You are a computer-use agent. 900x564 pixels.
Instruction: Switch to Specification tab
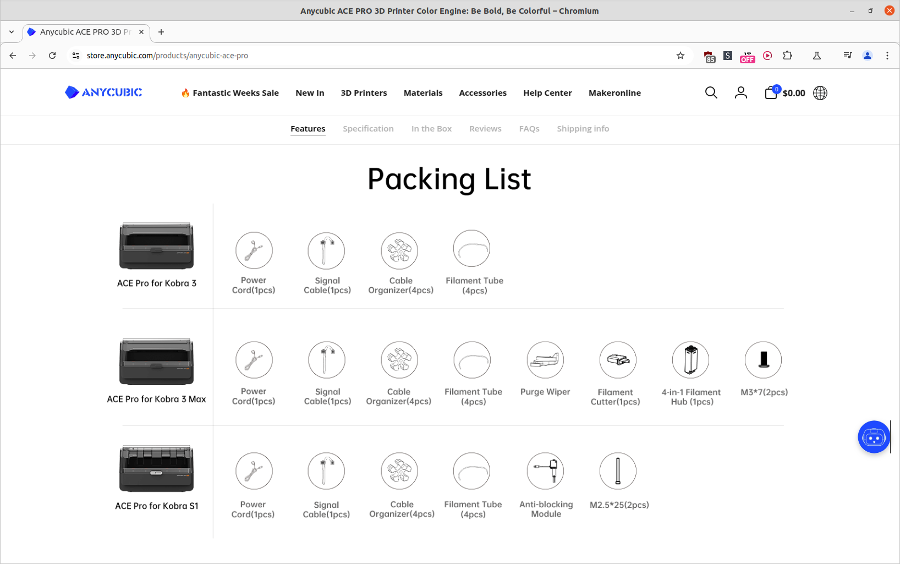368,129
